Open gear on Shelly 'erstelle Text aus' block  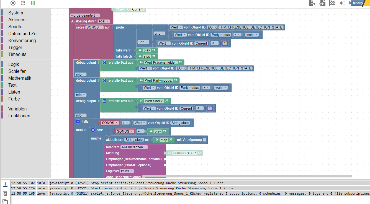point(104,101)
